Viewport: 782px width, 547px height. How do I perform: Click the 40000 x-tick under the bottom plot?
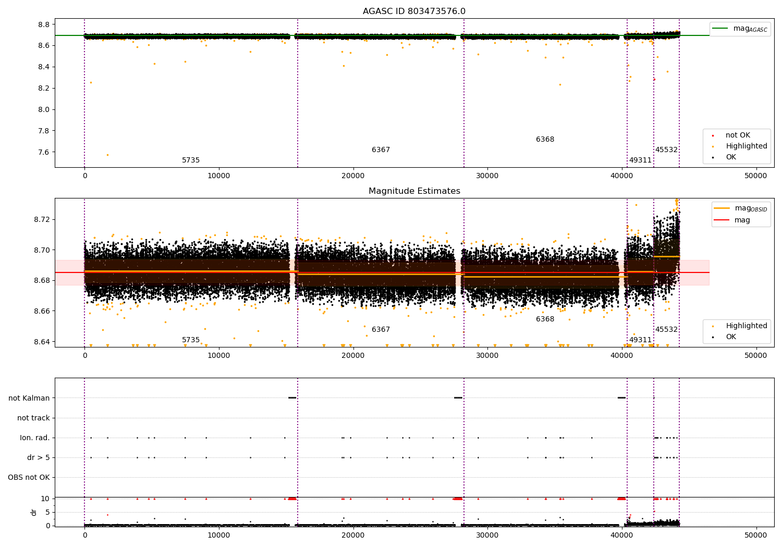(622, 536)
